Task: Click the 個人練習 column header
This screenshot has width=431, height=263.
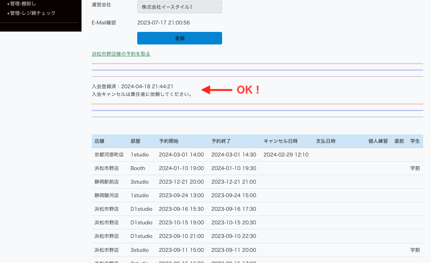Action: (378, 141)
